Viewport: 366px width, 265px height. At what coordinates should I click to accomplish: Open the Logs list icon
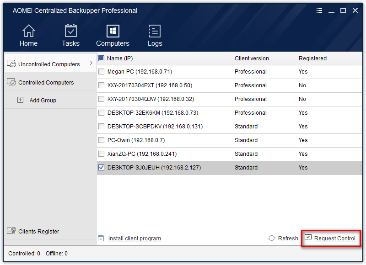click(155, 31)
